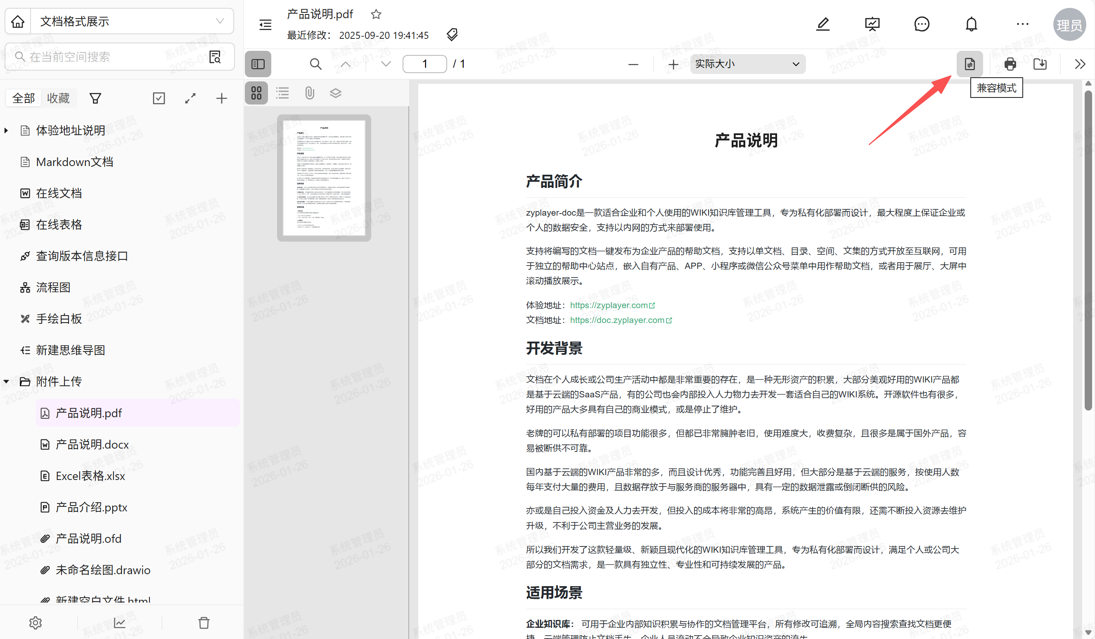Open the comments chat bubble icon
The height and width of the screenshot is (639, 1095).
(x=921, y=24)
